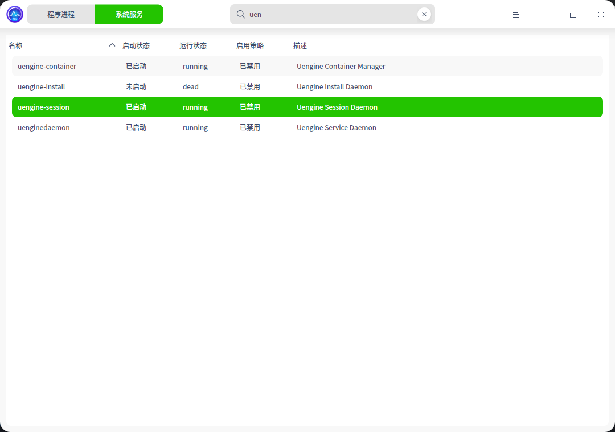This screenshot has width=615, height=432.
Task: Click the Uengine Service Daemon description
Action: click(337, 128)
